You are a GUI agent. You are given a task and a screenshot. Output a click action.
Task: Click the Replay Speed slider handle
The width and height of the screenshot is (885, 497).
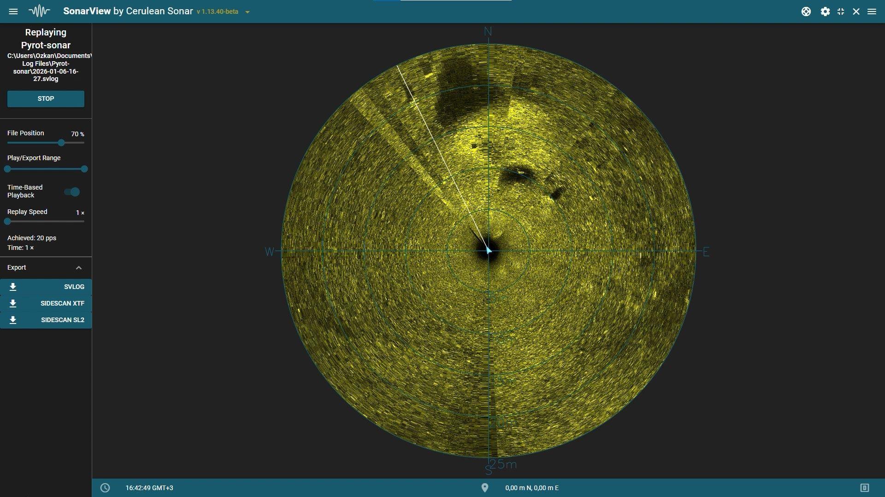7,221
